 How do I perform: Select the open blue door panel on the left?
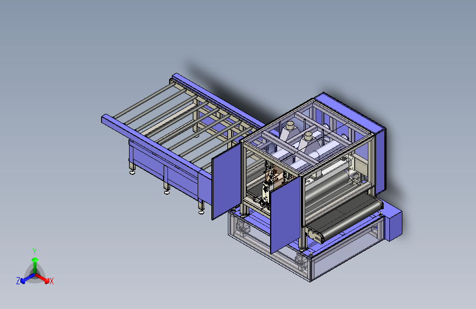coord(226,181)
